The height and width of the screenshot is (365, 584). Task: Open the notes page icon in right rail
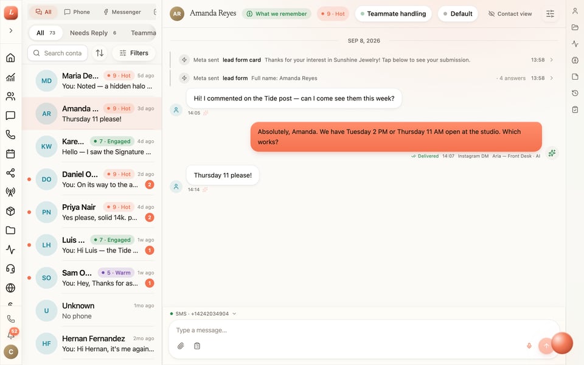tap(575, 77)
